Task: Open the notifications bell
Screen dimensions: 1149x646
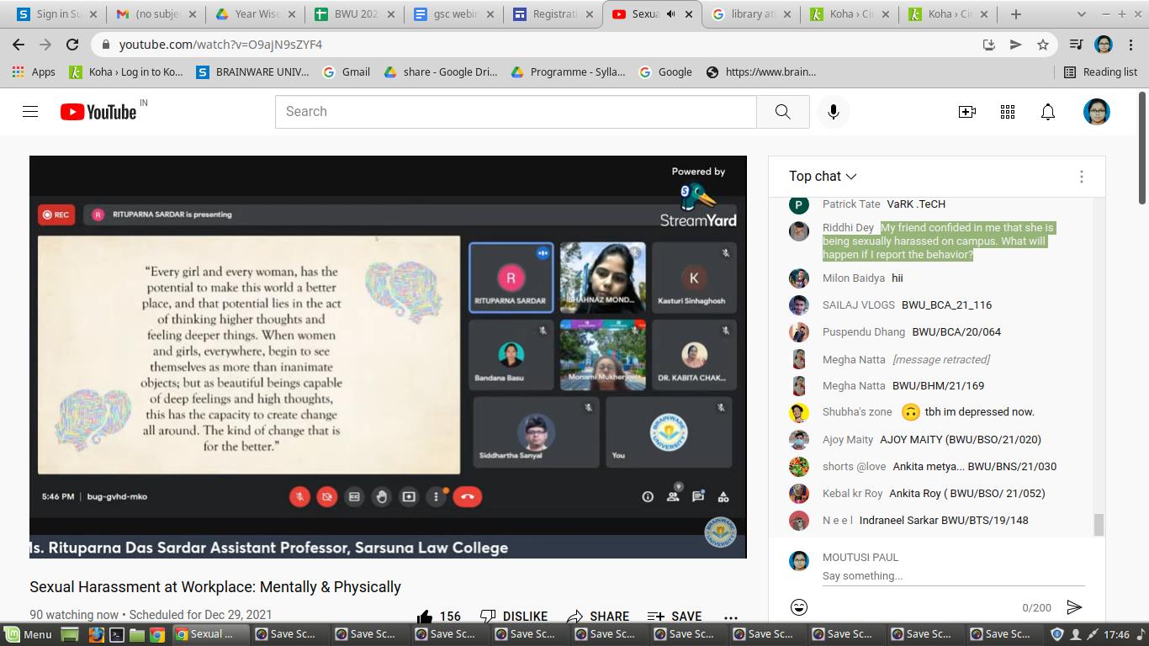Action: [x=1047, y=112]
